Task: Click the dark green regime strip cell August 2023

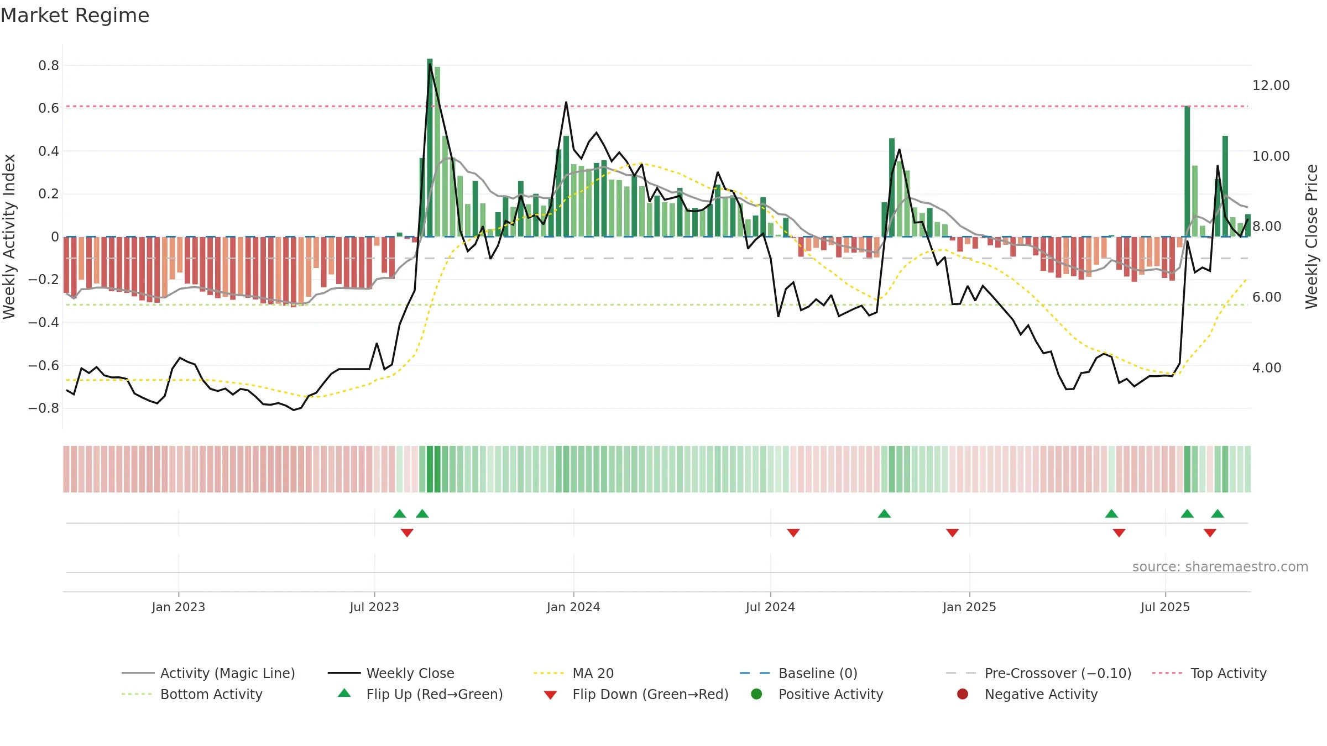Action: (430, 469)
